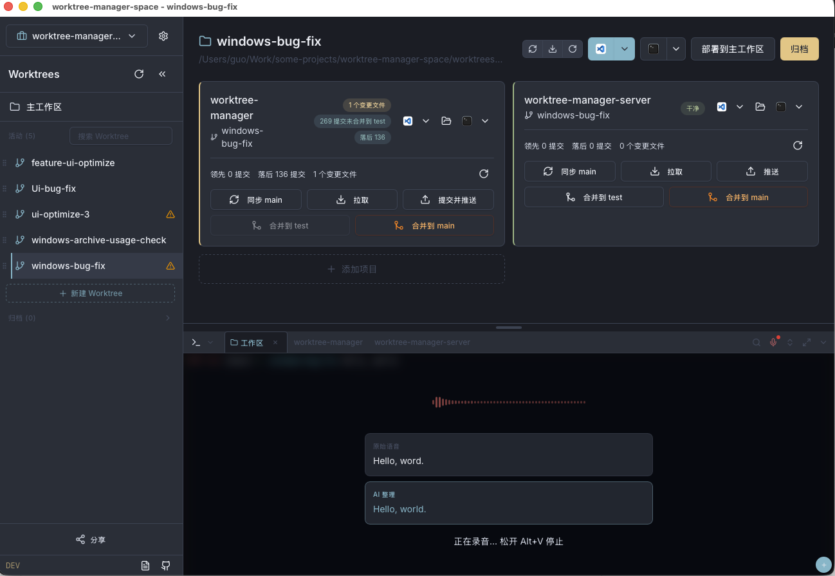
Task: Collapse the Worktrees sidebar with double-chevron
Action: click(162, 74)
